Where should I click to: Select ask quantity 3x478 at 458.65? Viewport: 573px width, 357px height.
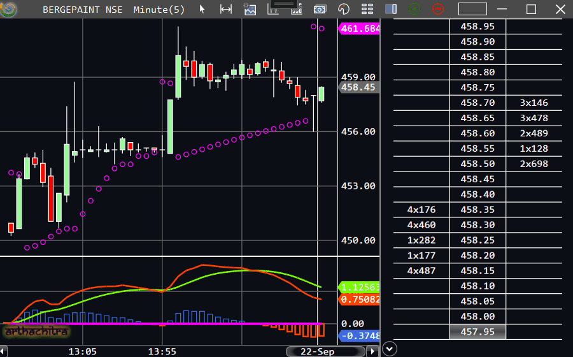pyautogui.click(x=534, y=118)
